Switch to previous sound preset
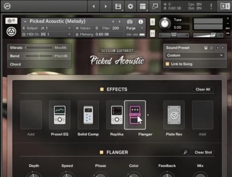 (217, 48)
